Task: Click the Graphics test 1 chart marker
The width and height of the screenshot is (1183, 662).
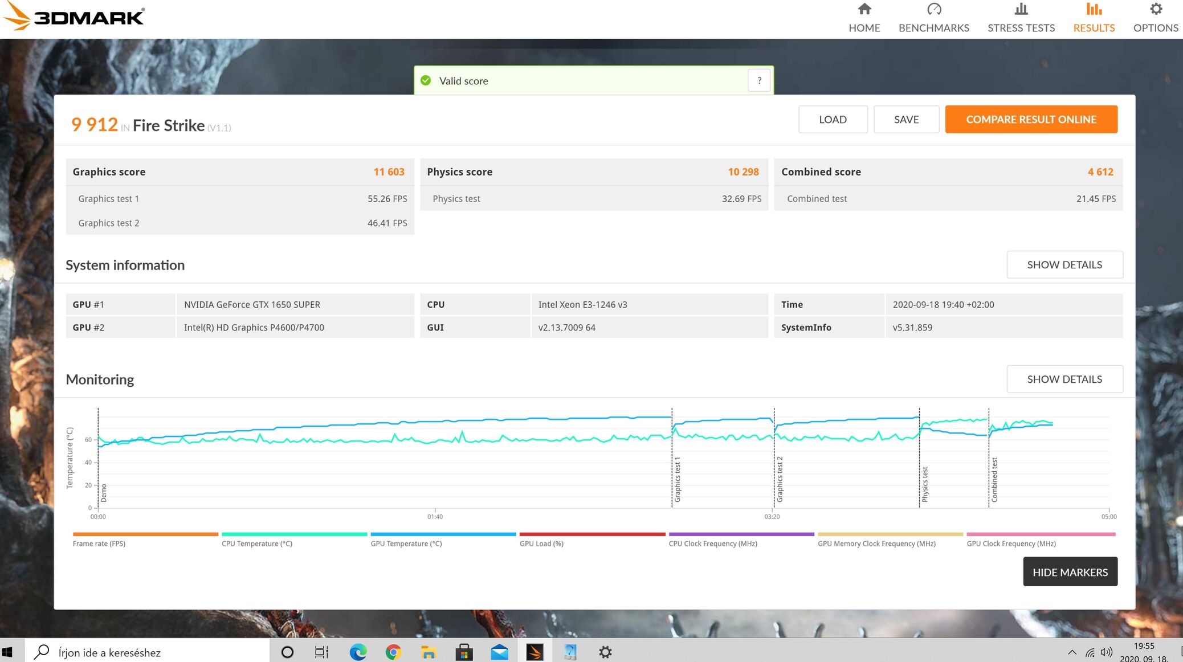Action: [x=678, y=479]
